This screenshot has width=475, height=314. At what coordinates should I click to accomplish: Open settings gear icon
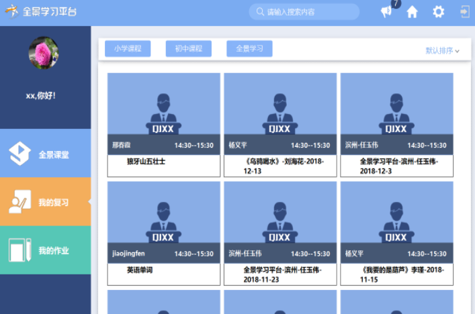[438, 12]
